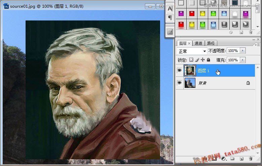Click the Layers panel scroll down arrow
This screenshot has width=262, height=166.
[x=258, y=153]
